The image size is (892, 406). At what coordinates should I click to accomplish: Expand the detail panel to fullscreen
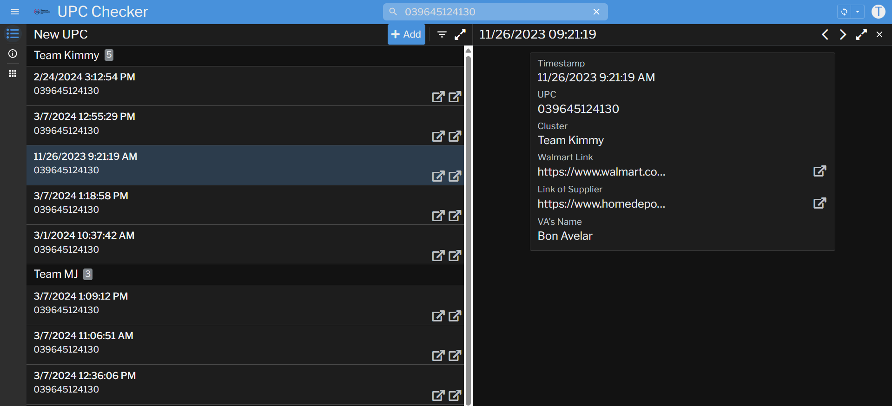point(861,34)
